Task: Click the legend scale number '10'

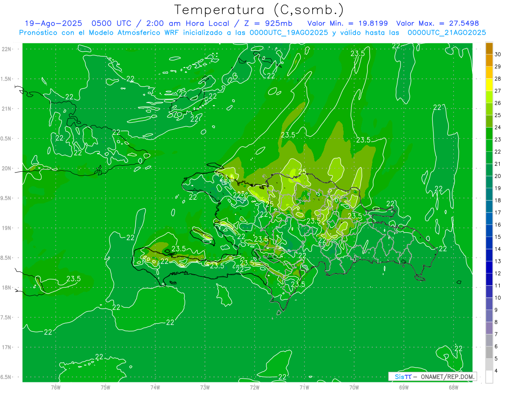Action: (498, 298)
